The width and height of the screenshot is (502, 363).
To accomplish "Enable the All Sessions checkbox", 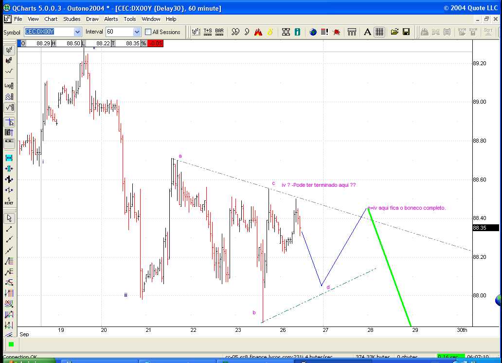I will pos(148,32).
